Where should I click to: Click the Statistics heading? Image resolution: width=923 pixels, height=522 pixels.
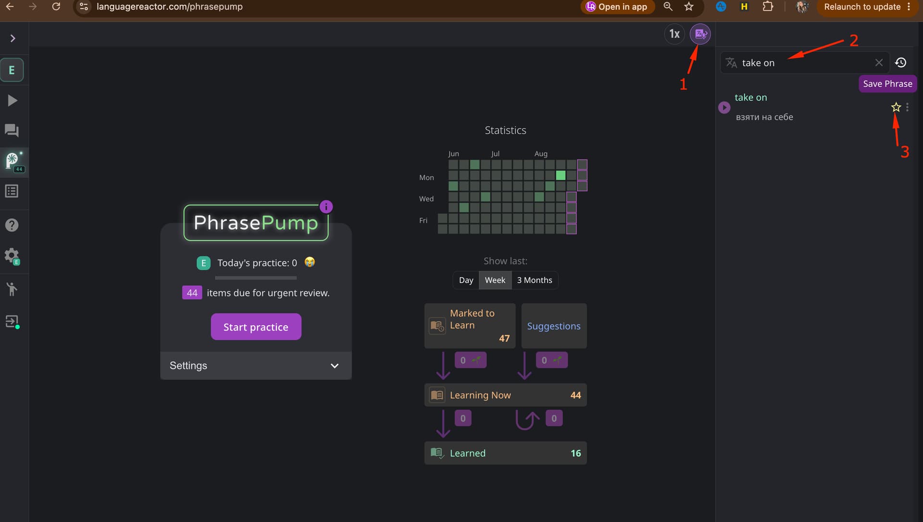pos(505,130)
